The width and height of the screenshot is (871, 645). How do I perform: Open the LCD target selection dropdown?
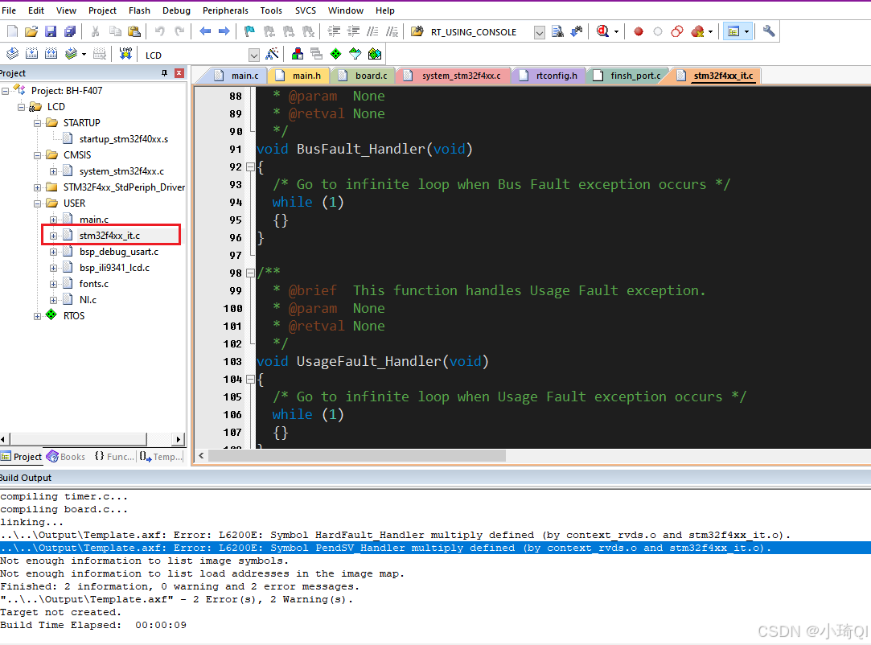point(253,53)
